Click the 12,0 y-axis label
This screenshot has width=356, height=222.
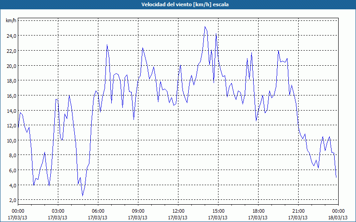[x=12, y=125]
